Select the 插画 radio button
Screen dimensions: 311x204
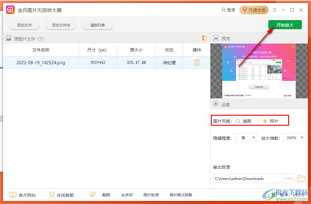point(238,121)
